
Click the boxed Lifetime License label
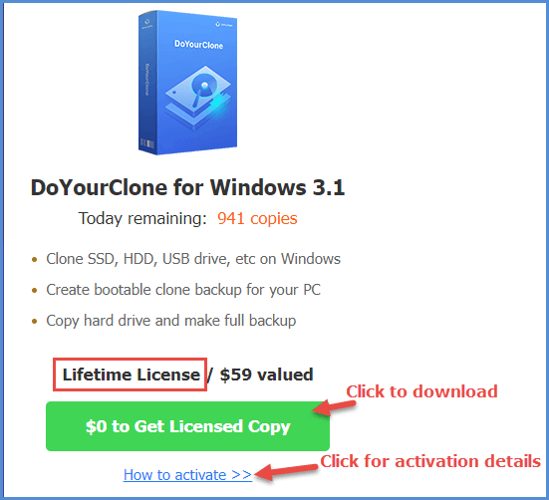pyautogui.click(x=130, y=375)
